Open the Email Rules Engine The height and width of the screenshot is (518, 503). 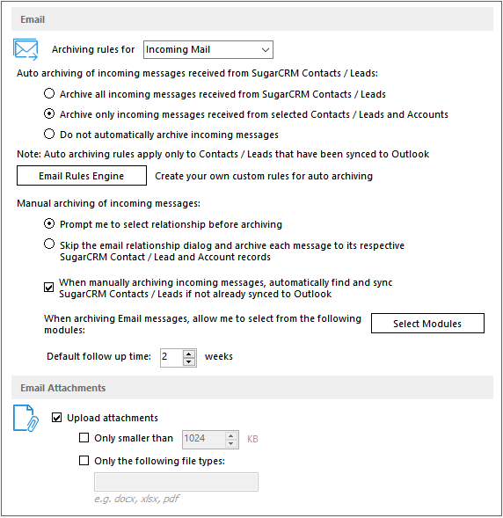(82, 176)
